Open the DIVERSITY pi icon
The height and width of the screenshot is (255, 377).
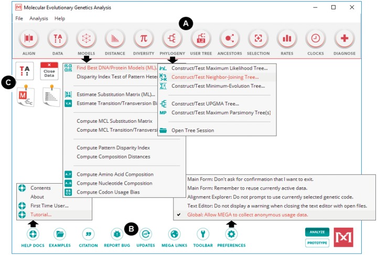point(144,38)
